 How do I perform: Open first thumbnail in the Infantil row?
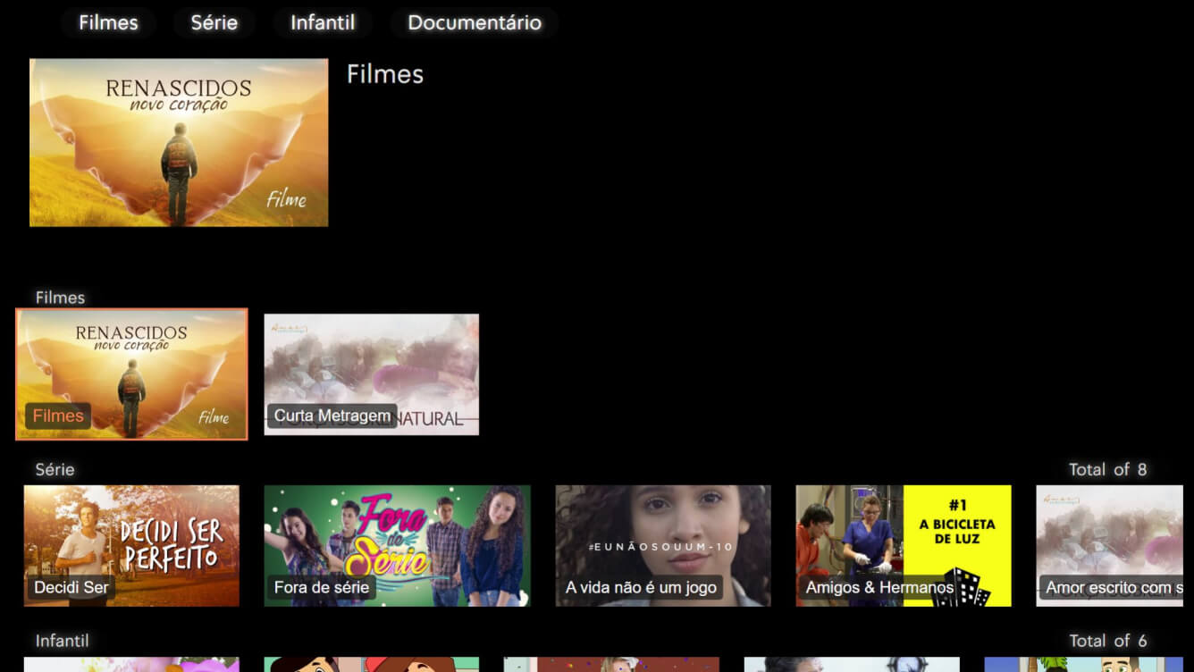tap(131, 665)
